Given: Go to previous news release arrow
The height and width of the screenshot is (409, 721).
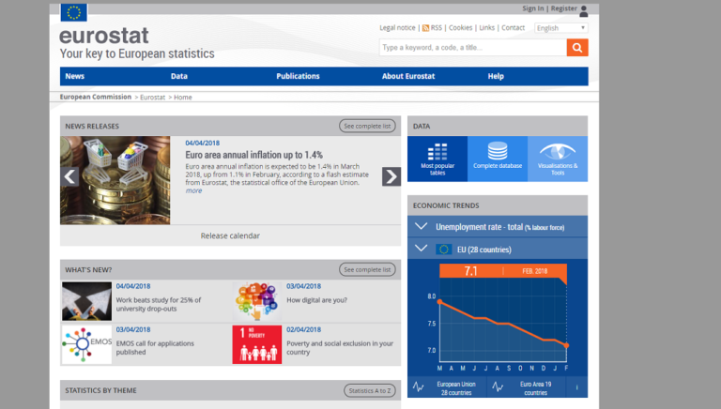Looking at the screenshot, I should click(69, 176).
